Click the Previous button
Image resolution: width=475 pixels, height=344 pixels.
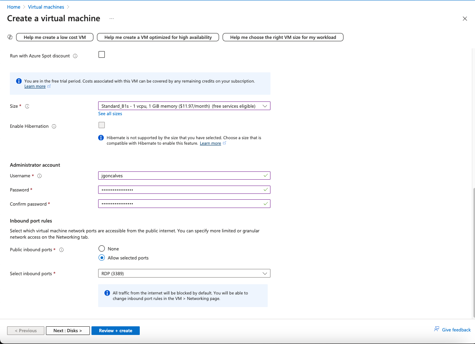[x=26, y=331]
